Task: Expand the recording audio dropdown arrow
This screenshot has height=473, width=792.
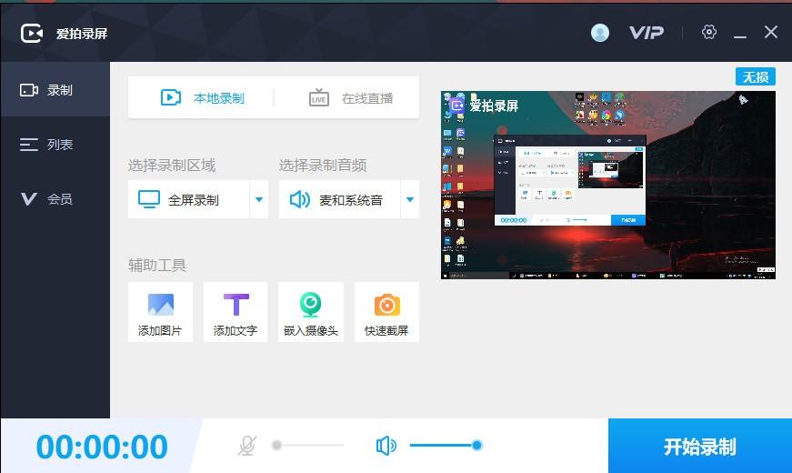Action: 409,199
